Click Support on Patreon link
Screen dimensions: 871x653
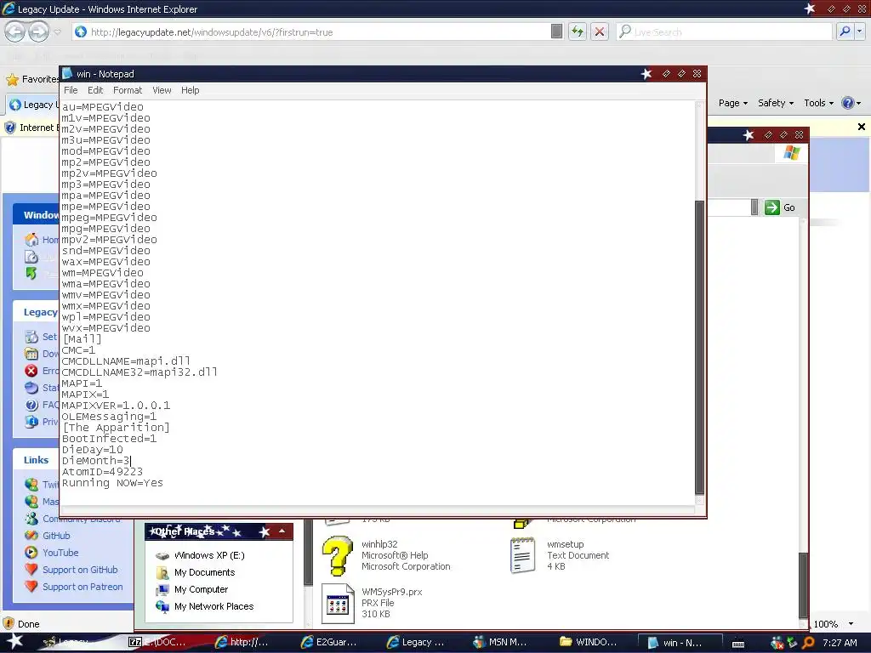click(83, 587)
